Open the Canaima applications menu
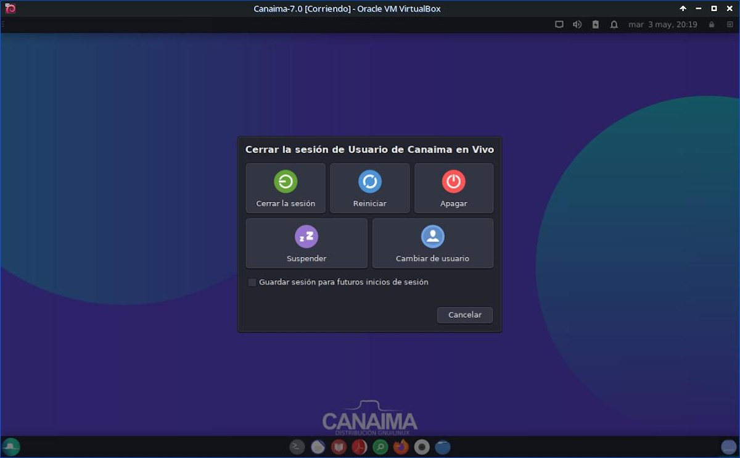The width and height of the screenshot is (740, 458). [11, 446]
